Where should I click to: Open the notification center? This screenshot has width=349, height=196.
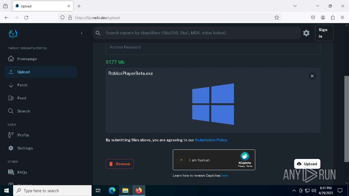click(x=340, y=191)
